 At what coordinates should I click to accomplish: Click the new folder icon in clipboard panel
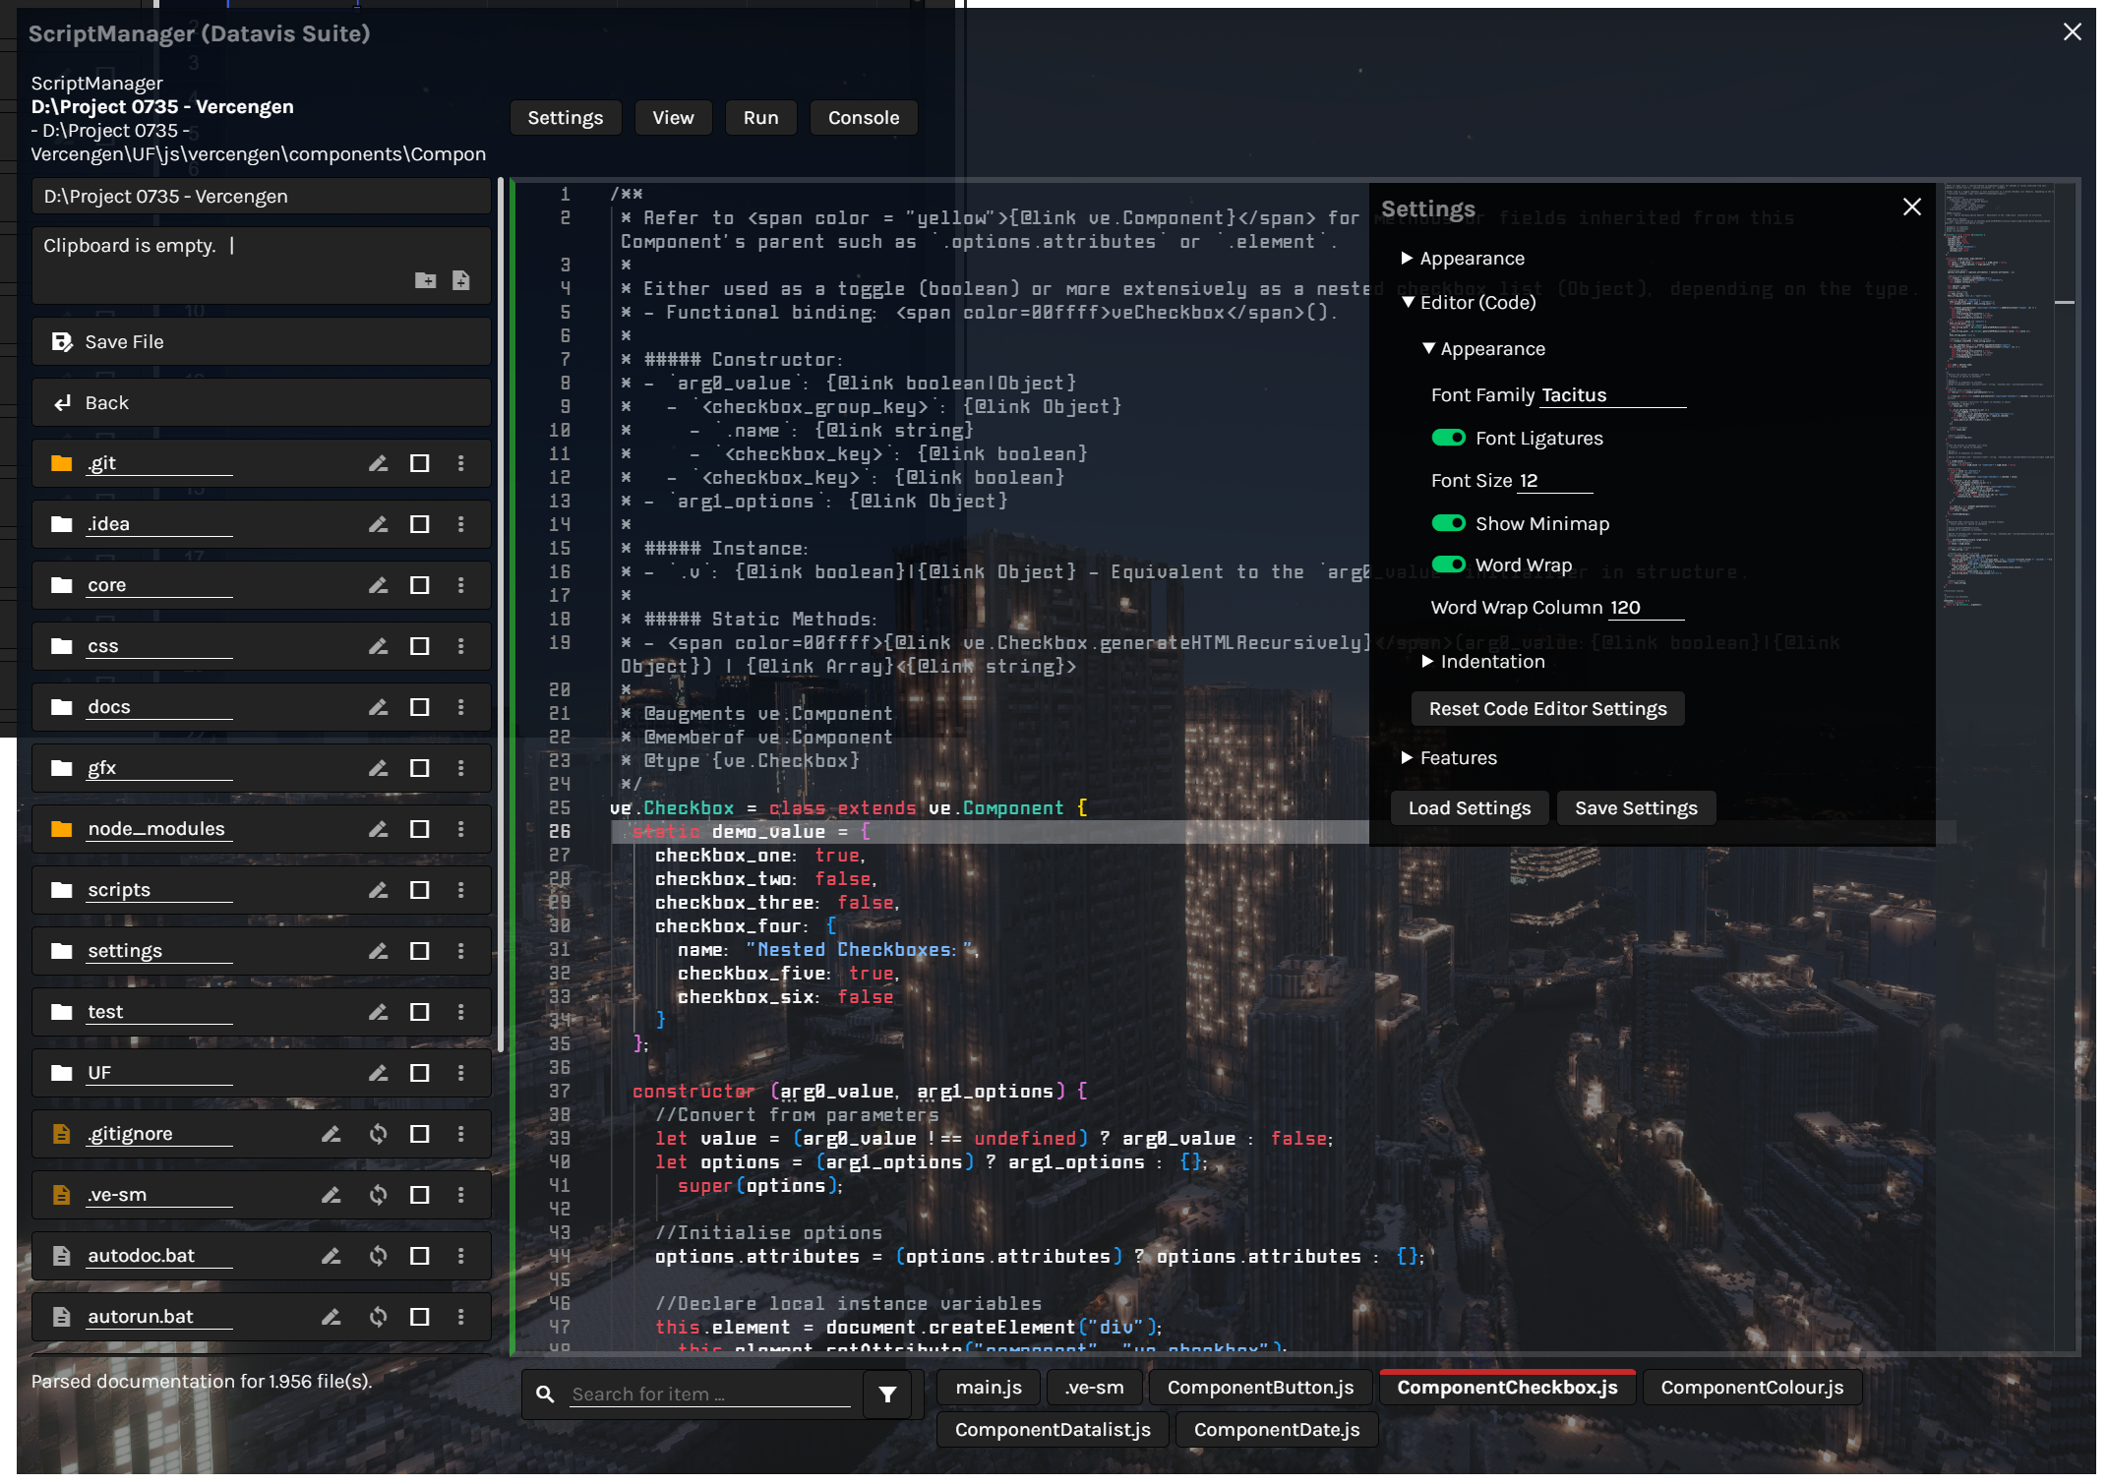[x=425, y=281]
